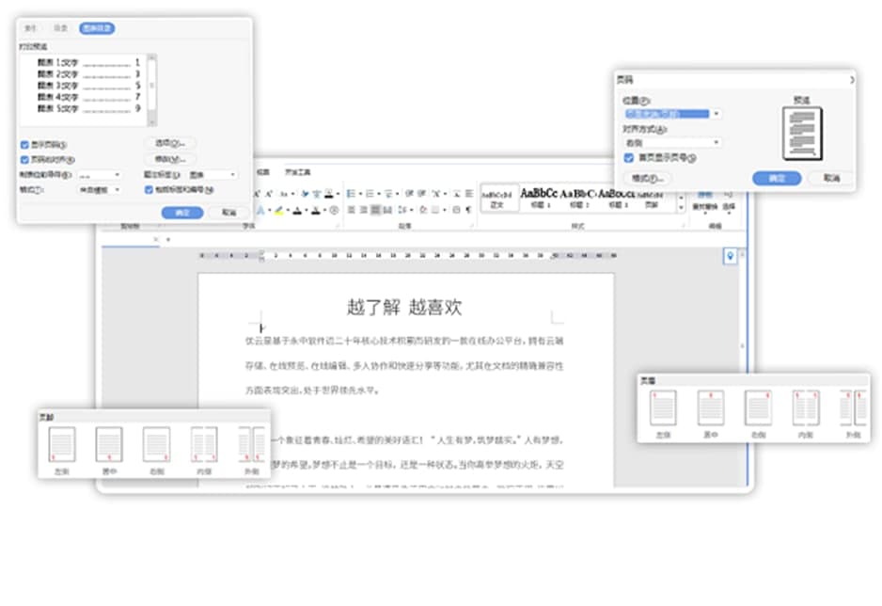The width and height of the screenshot is (882, 606).
Task: Switch to the 图表设置 tab in the dialog
Action: pyautogui.click(x=97, y=28)
